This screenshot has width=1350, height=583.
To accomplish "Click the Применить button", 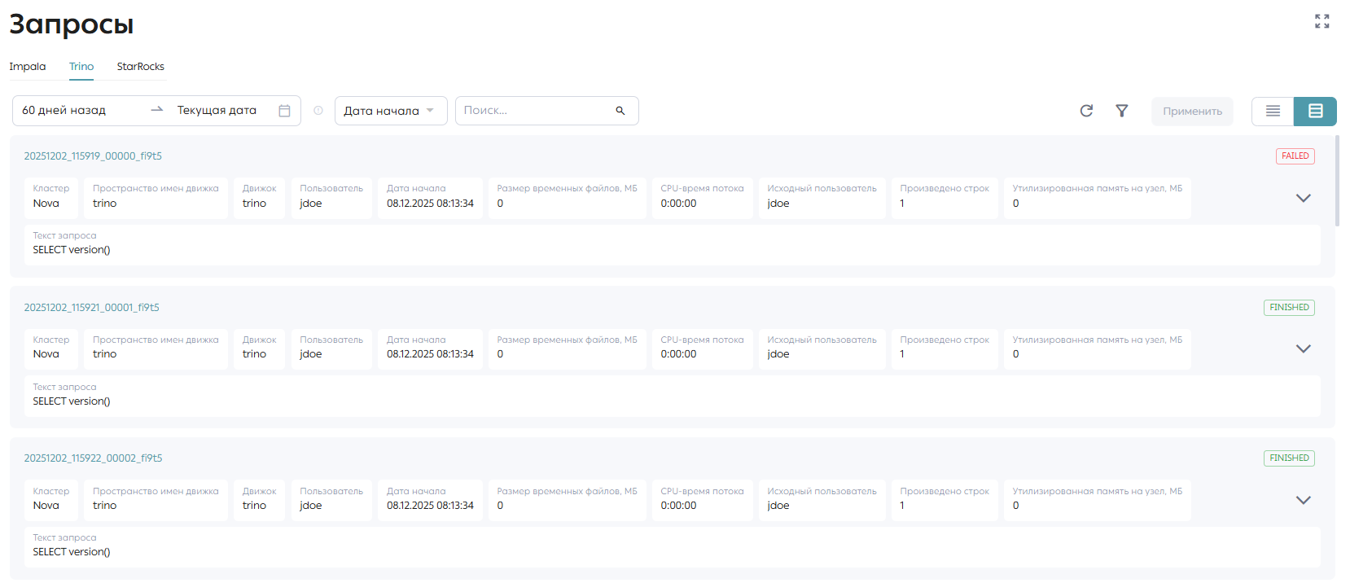I will [x=1192, y=112].
